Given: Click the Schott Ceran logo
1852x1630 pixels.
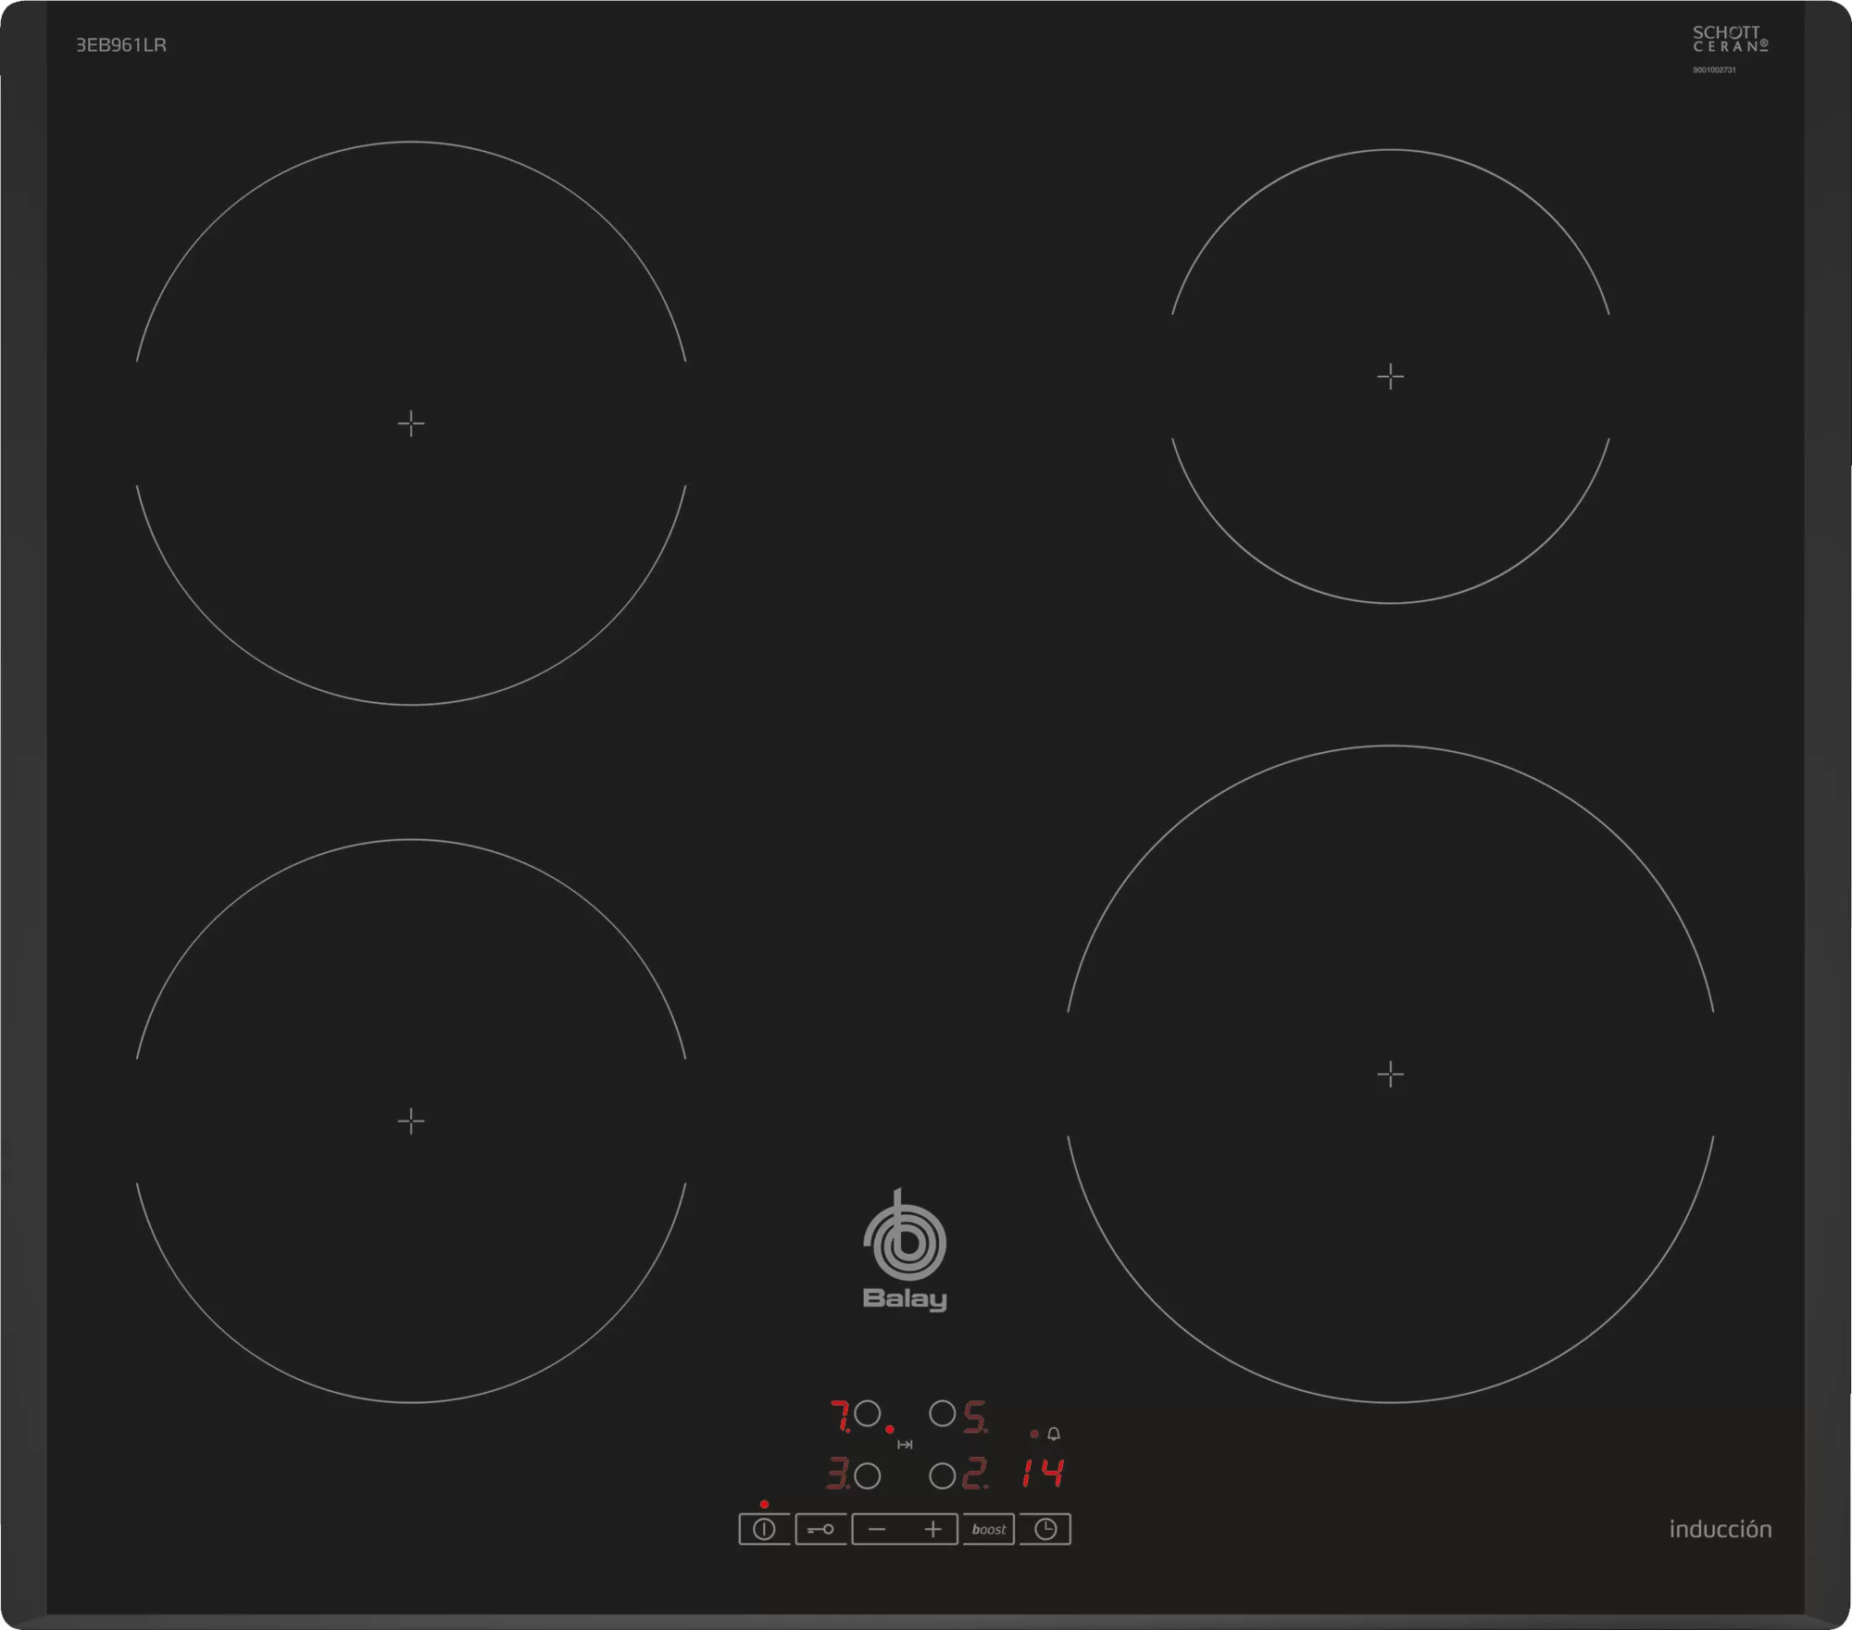Looking at the screenshot, I should [x=1730, y=40].
